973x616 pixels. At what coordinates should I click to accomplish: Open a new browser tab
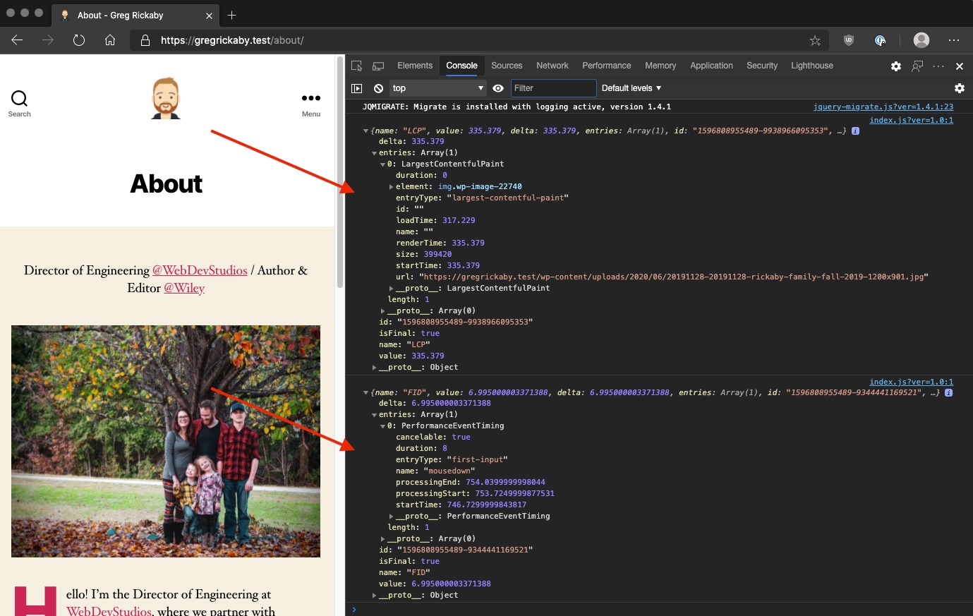(x=232, y=15)
